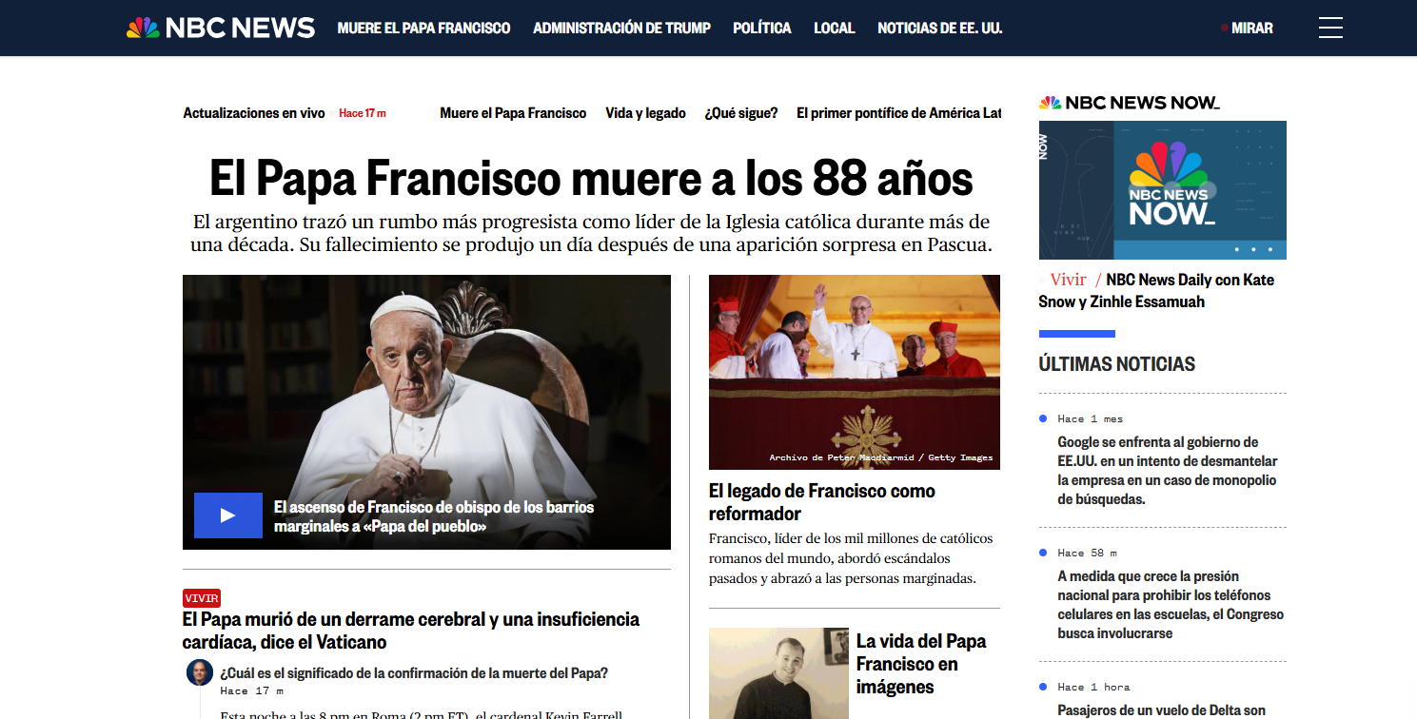Open the NBC News Now live thumbnail

1162,190
